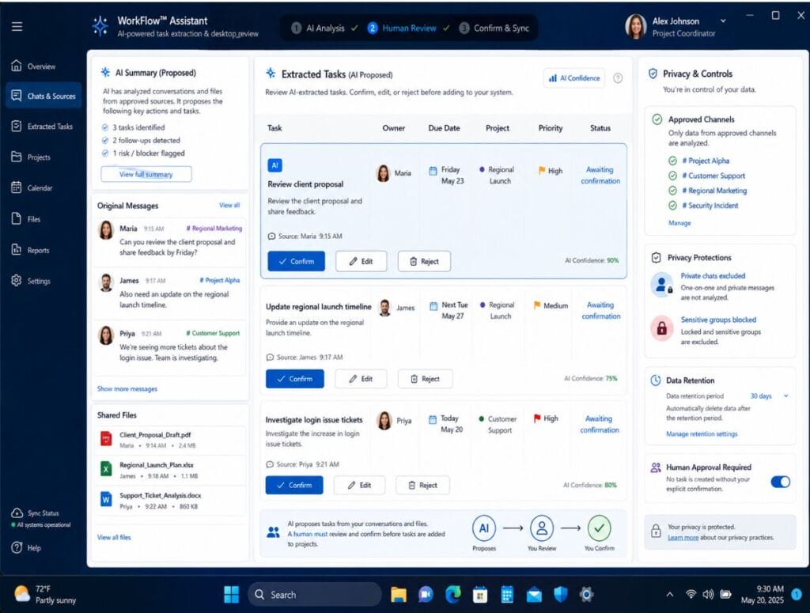810x613 pixels.
Task: Click the Project Alpha tag on James's message
Action: click(220, 280)
